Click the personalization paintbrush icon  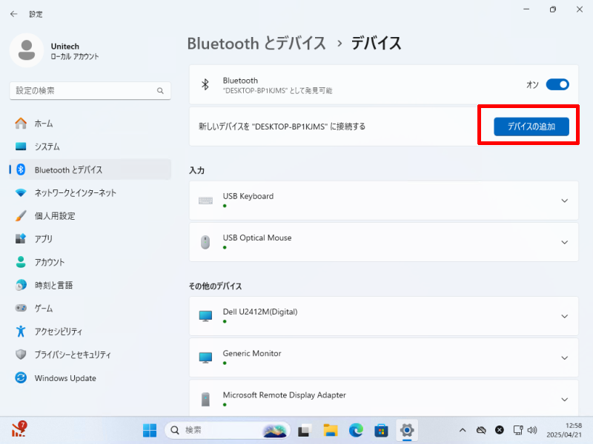point(21,215)
